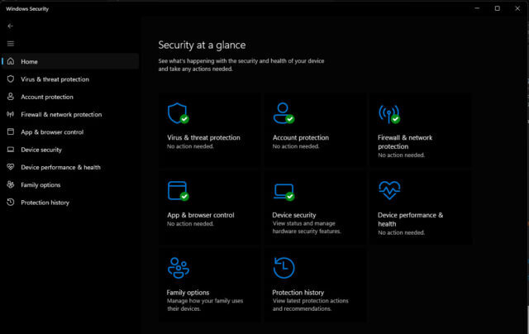Screen dimensions: 529x334
Task: Open the Protection history card title
Action: pyautogui.click(x=298, y=293)
